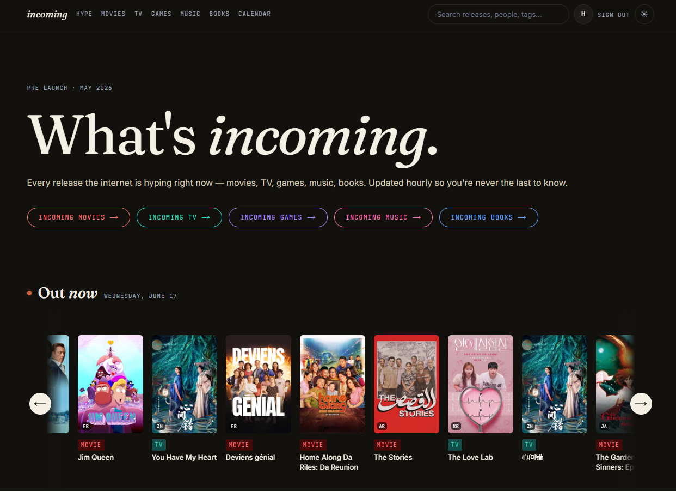The image size is (676, 492).
Task: Click the Pre-launch May 2026 label
Action: pyautogui.click(x=70, y=88)
